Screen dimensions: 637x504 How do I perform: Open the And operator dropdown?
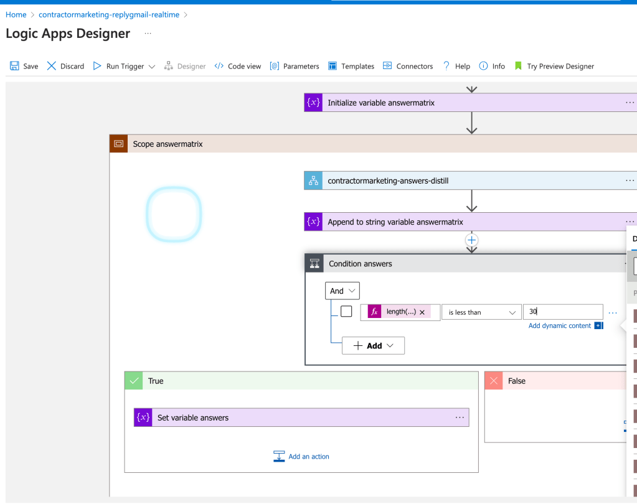click(342, 291)
